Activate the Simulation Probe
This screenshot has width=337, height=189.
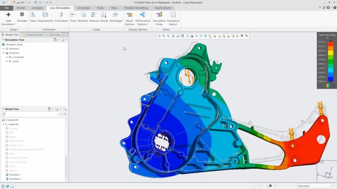(x=159, y=19)
